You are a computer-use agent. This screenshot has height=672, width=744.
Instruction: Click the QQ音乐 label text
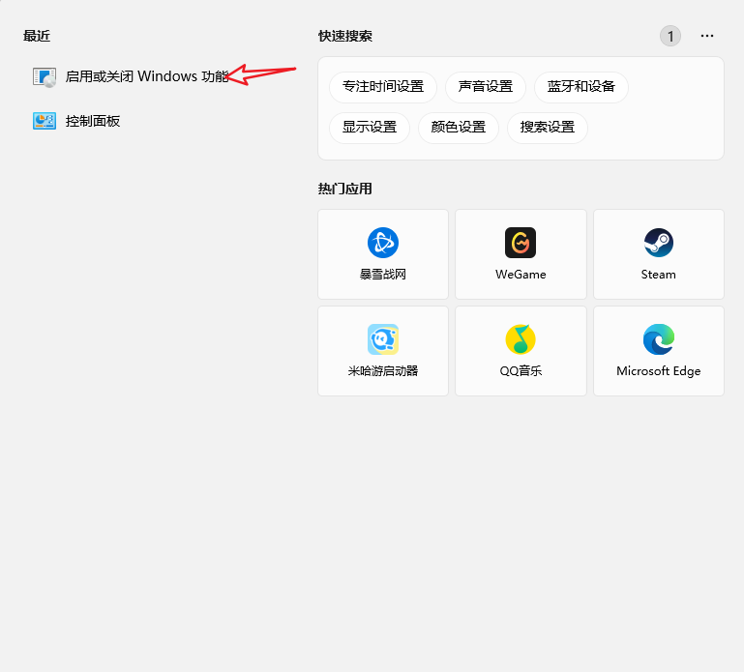[521, 371]
